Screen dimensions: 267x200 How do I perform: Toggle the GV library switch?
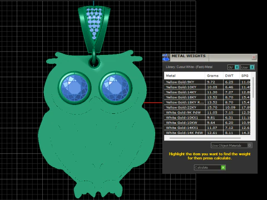(234, 67)
